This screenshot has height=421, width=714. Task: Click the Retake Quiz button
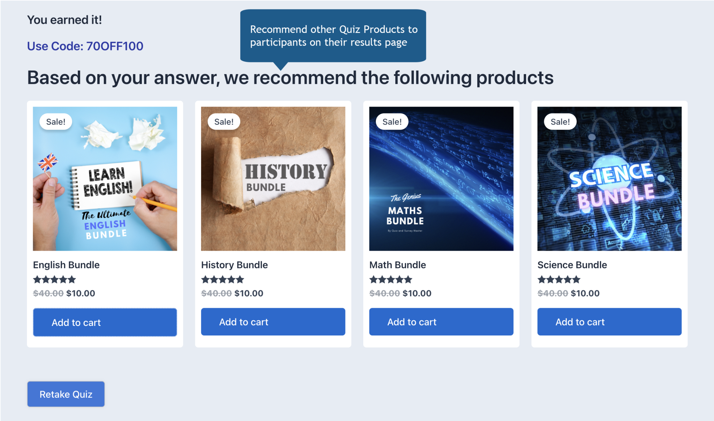(66, 394)
